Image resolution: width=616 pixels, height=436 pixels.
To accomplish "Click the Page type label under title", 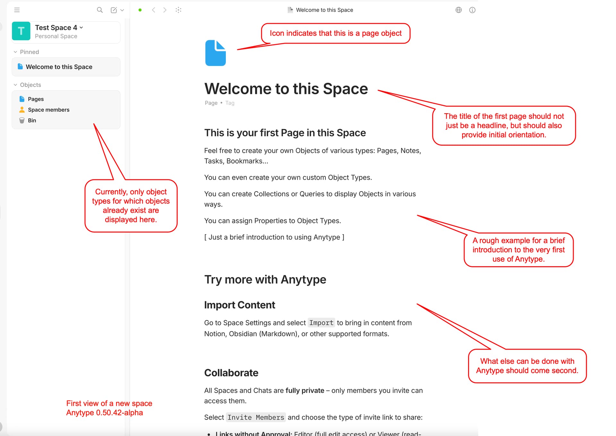I will [x=211, y=103].
